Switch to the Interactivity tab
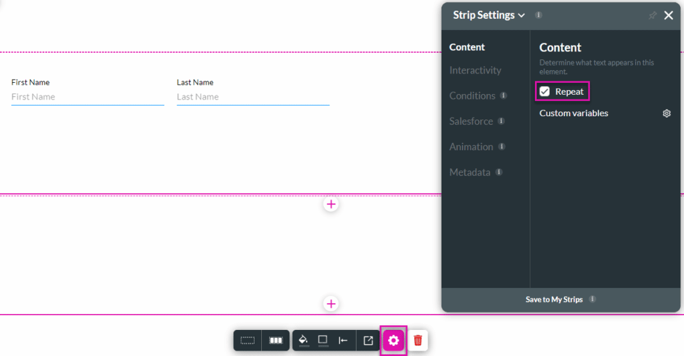Screen dimensions: 684x356 pyautogui.click(x=475, y=70)
